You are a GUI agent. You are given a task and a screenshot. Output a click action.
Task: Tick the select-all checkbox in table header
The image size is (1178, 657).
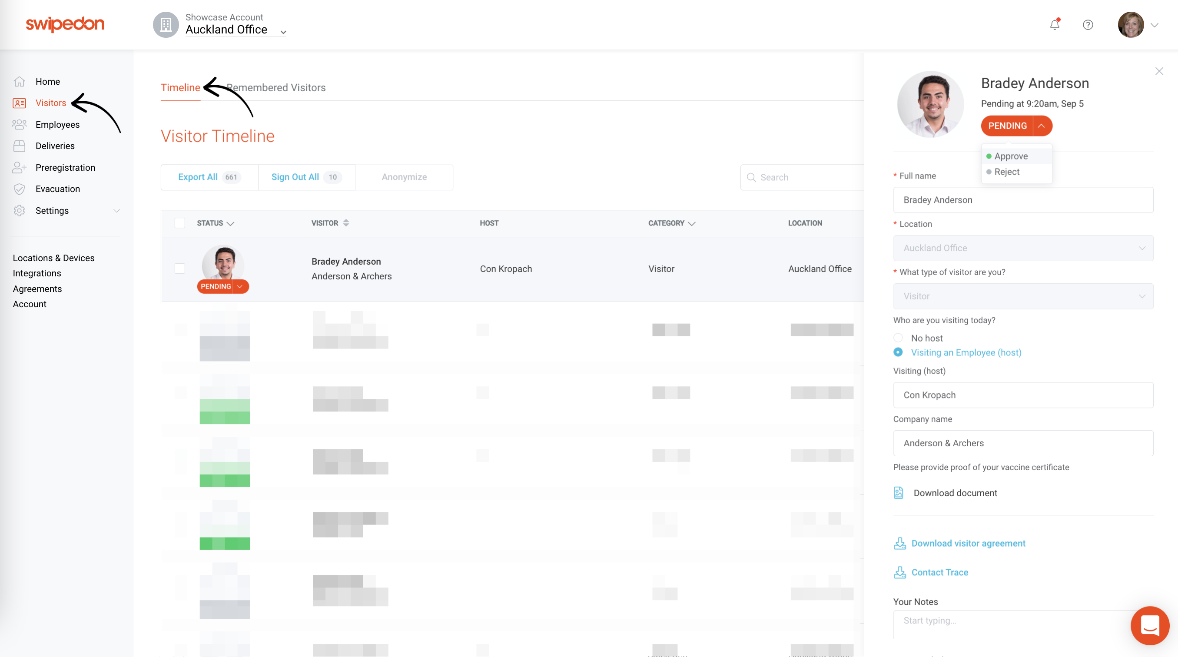click(x=180, y=222)
